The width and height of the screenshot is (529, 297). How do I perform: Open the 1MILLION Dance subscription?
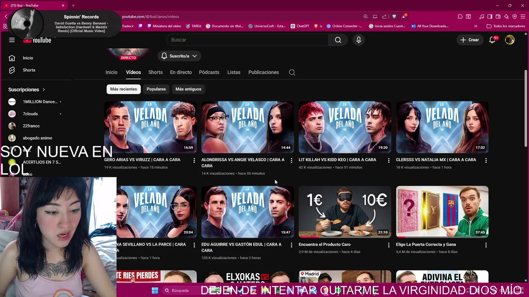pos(35,102)
